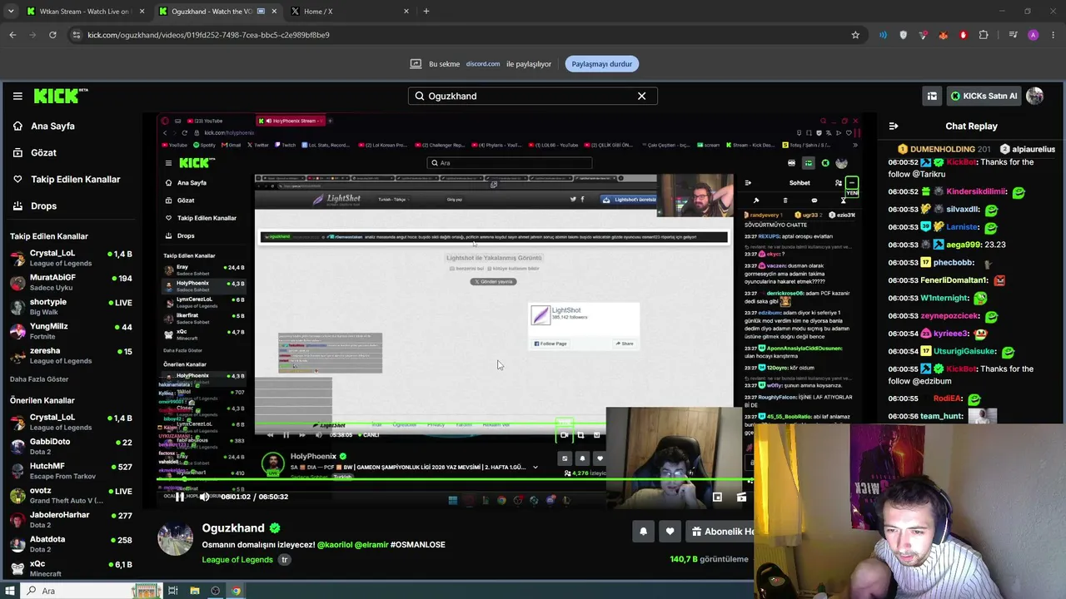This screenshot has height=599, width=1066.
Task: Click the KICKs Satın Al button
Action: tap(984, 96)
